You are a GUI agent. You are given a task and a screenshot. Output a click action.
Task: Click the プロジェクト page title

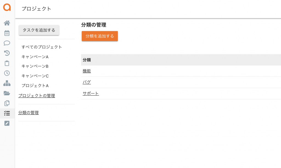(36, 9)
